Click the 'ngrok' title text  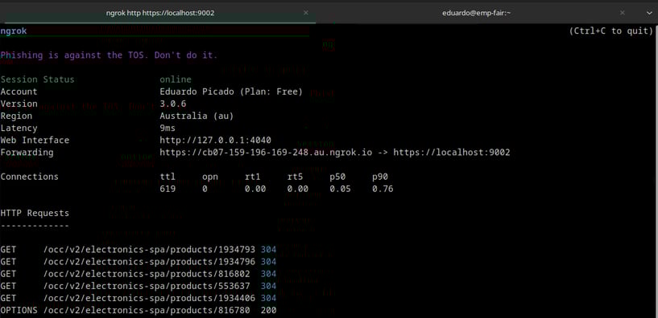[14, 31]
